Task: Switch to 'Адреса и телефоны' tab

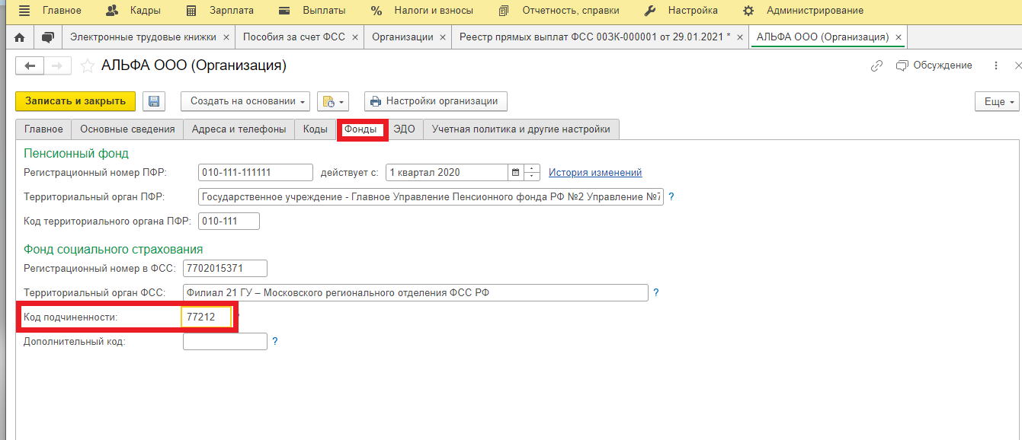Action: (239, 129)
